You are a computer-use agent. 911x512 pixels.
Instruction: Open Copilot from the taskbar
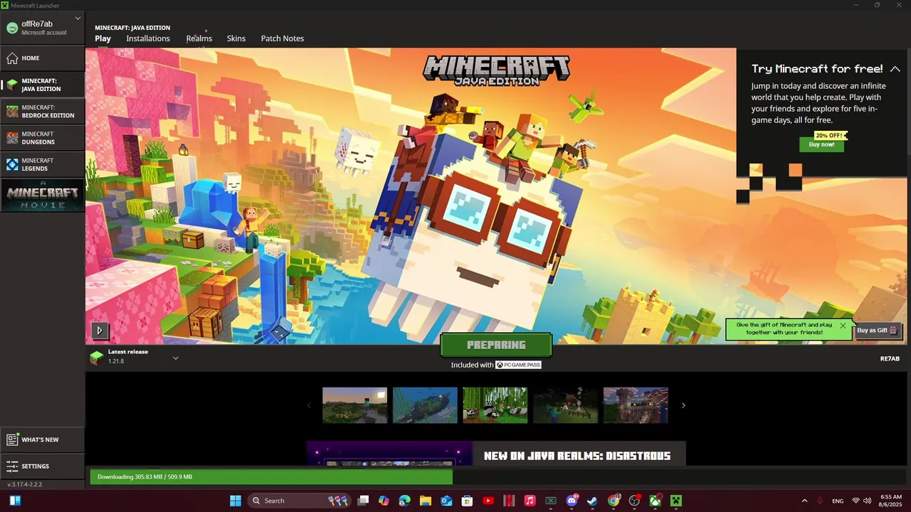tap(384, 501)
